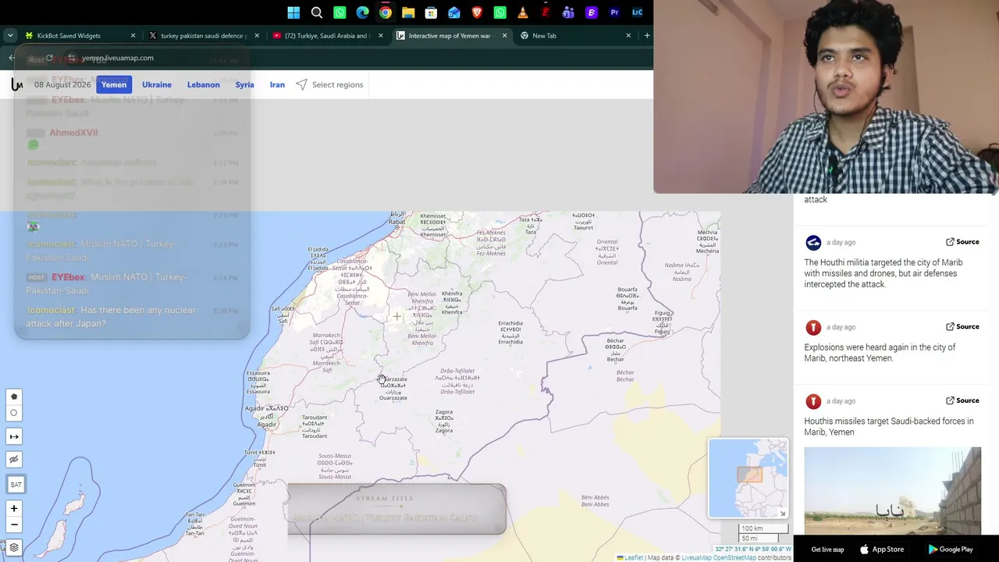Open Brave browser from the taskbar
The image size is (999, 562).
click(x=477, y=12)
